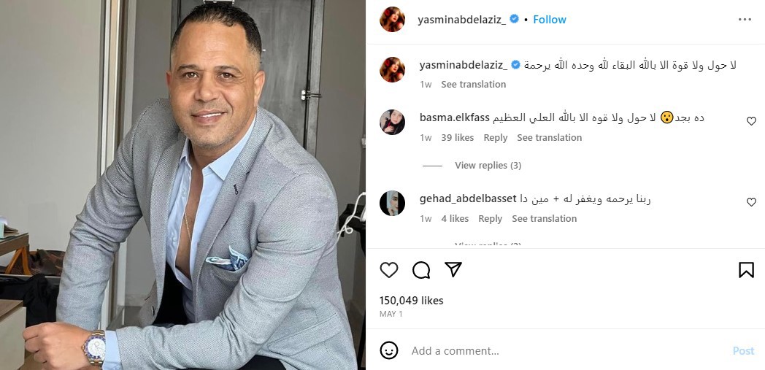Click the Add a comment field

[x=569, y=351]
